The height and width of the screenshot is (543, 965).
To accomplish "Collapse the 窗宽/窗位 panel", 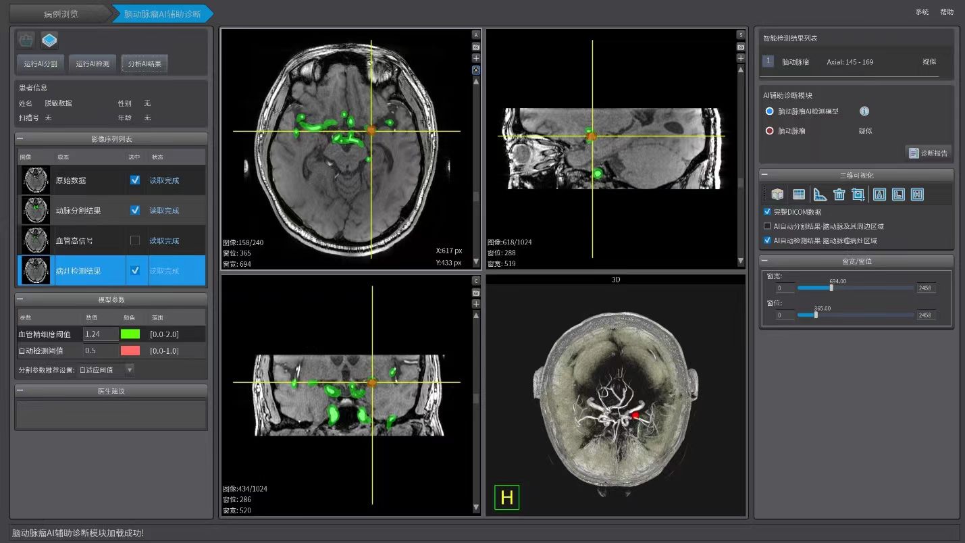I will 764,261.
